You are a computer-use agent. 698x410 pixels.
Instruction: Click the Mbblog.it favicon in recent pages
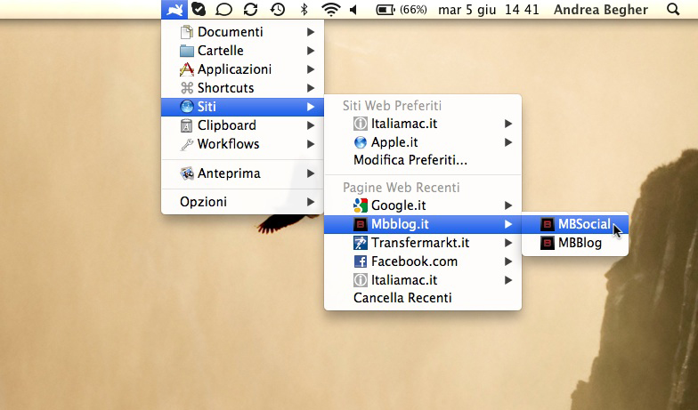tap(360, 224)
